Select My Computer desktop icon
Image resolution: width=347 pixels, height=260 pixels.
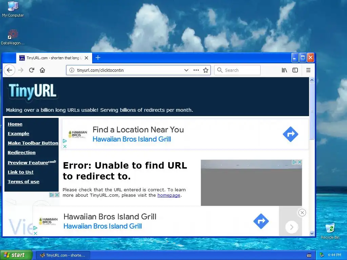(13, 9)
